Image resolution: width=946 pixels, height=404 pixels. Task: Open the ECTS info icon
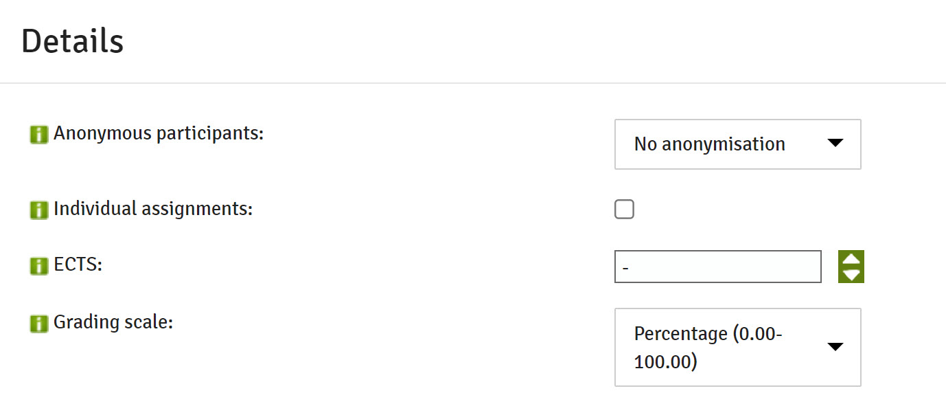39,267
